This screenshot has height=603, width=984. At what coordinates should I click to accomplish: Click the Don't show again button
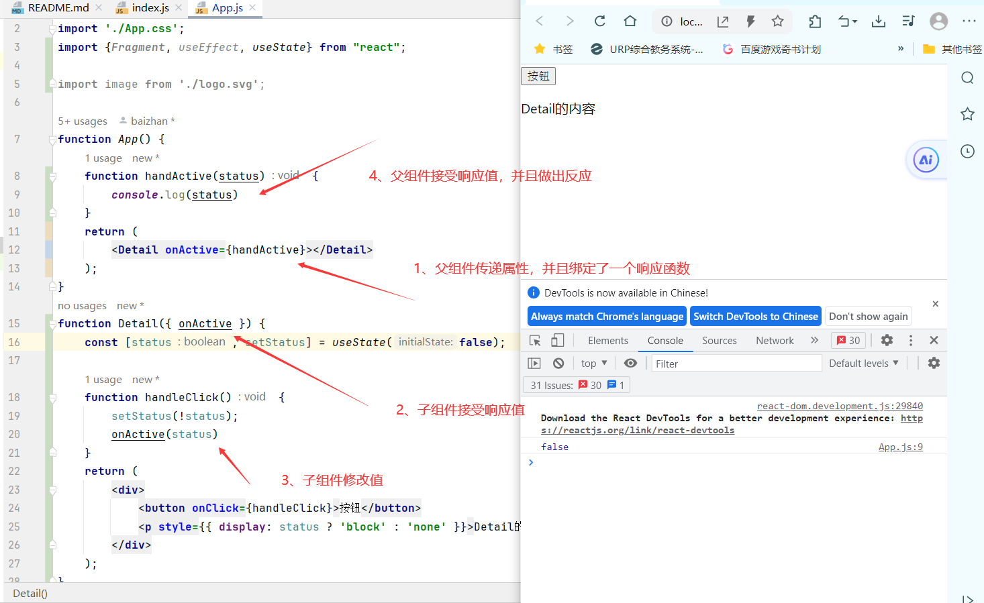coord(868,316)
